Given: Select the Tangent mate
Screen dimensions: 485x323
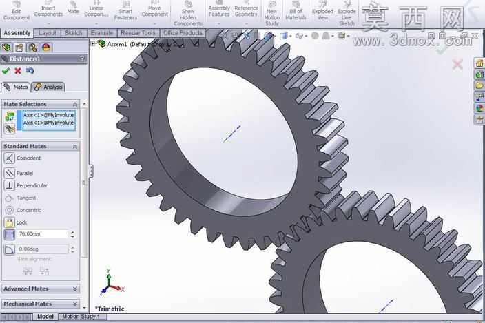Looking at the screenshot, I should coord(20,198).
